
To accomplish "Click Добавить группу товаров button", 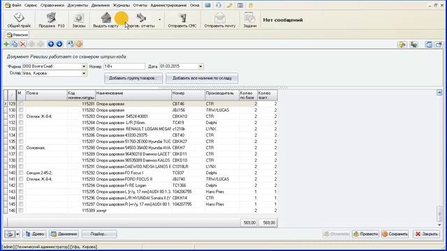I will coord(133,78).
